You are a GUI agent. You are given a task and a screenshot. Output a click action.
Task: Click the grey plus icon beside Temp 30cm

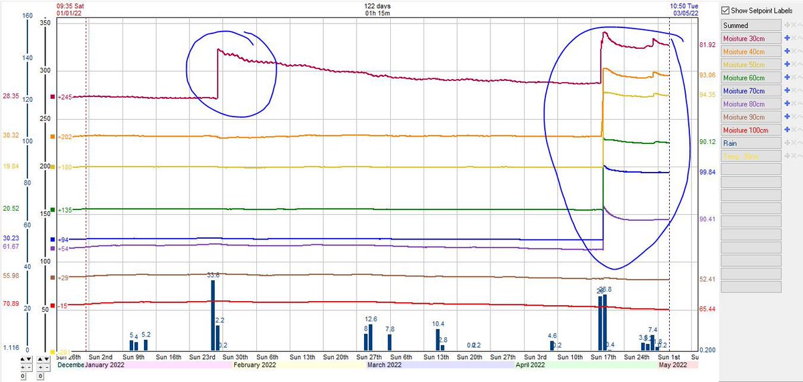click(787, 156)
